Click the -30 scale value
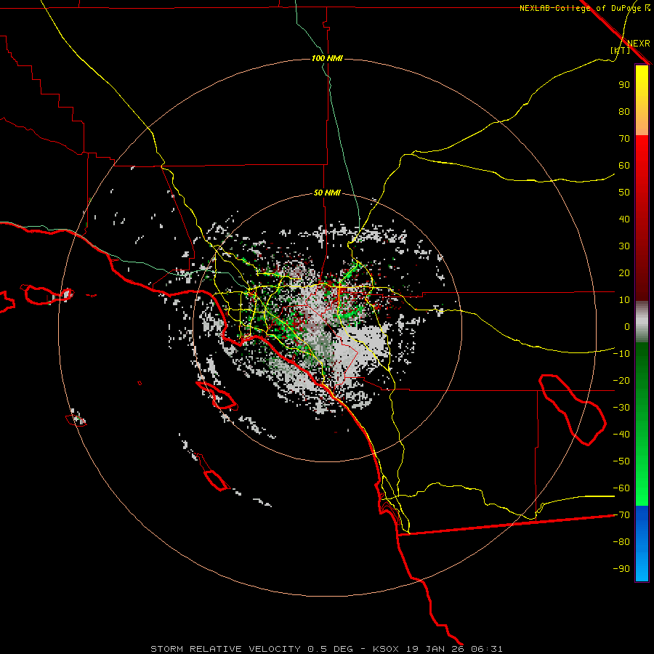 [x=621, y=408]
